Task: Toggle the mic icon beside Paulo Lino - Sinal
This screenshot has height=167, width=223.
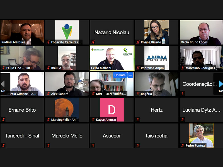Action: click(3, 68)
